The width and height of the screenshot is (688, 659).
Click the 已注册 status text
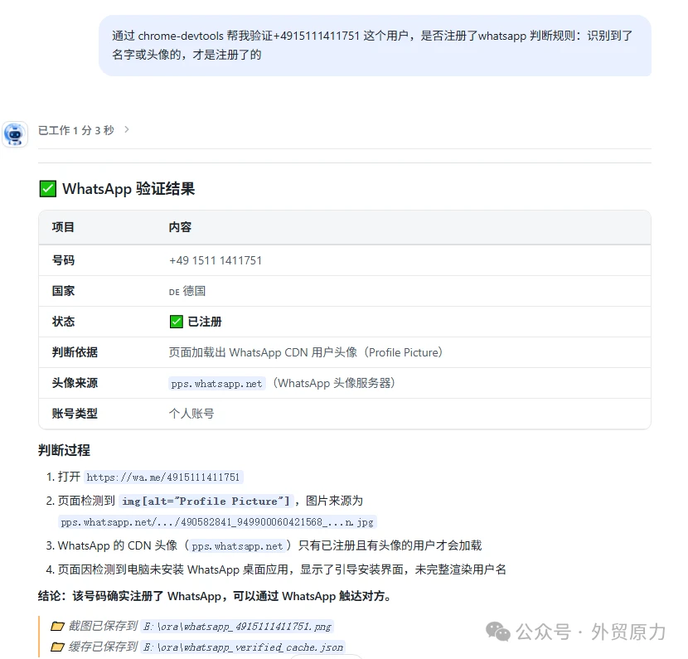click(x=205, y=322)
